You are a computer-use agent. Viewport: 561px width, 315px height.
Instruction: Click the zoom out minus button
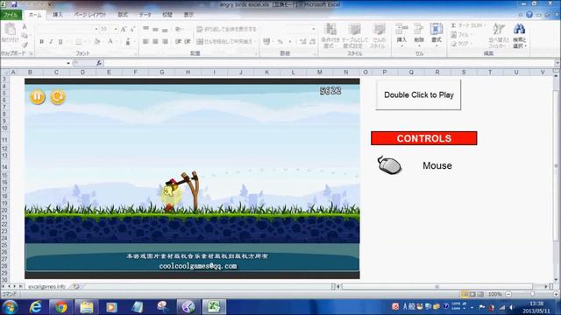click(x=508, y=294)
